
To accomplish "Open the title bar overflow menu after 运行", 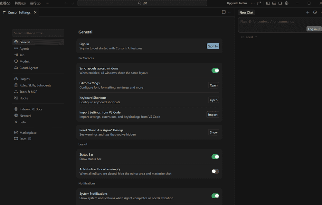I will pyautogui.click(x=48, y=3).
